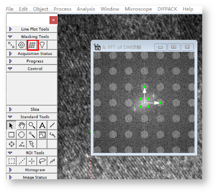Select the spot mask tool
The width and height of the screenshot is (217, 194).
pyautogui.click(x=12, y=45)
